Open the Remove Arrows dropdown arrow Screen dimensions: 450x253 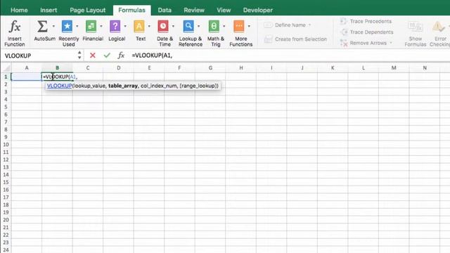(391, 43)
